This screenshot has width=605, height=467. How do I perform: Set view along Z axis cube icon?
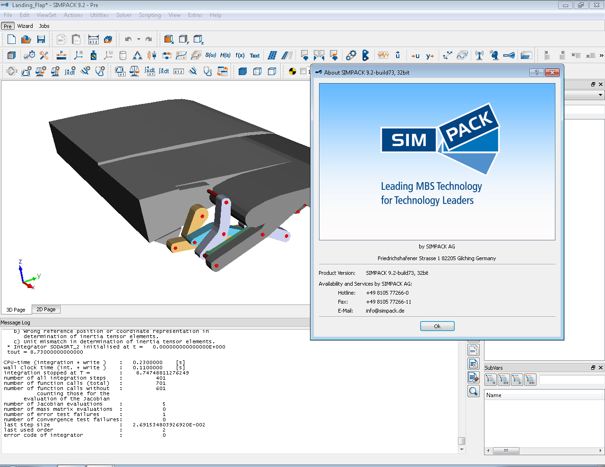199,39
